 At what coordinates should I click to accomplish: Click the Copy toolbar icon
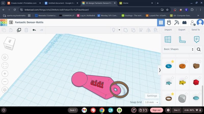tap(4, 30)
